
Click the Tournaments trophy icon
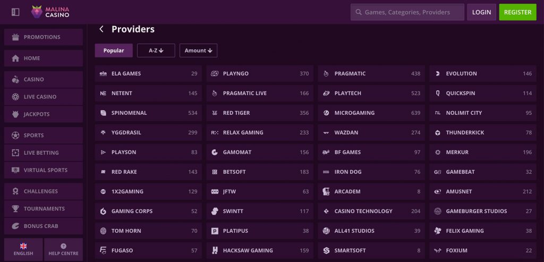(x=15, y=209)
